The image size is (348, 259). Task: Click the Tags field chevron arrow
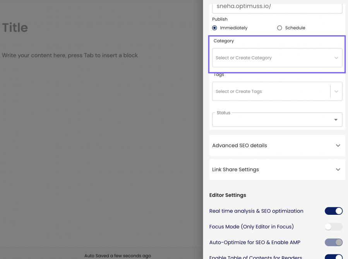coord(336,92)
